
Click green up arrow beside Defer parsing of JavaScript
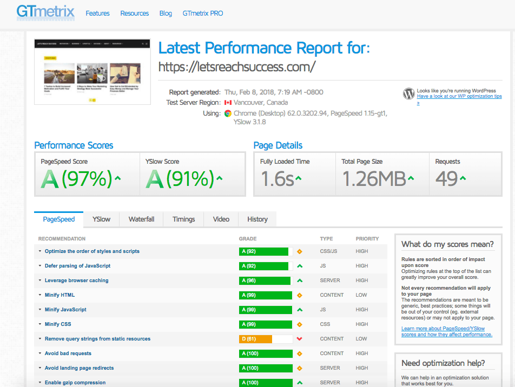pyautogui.click(x=299, y=266)
